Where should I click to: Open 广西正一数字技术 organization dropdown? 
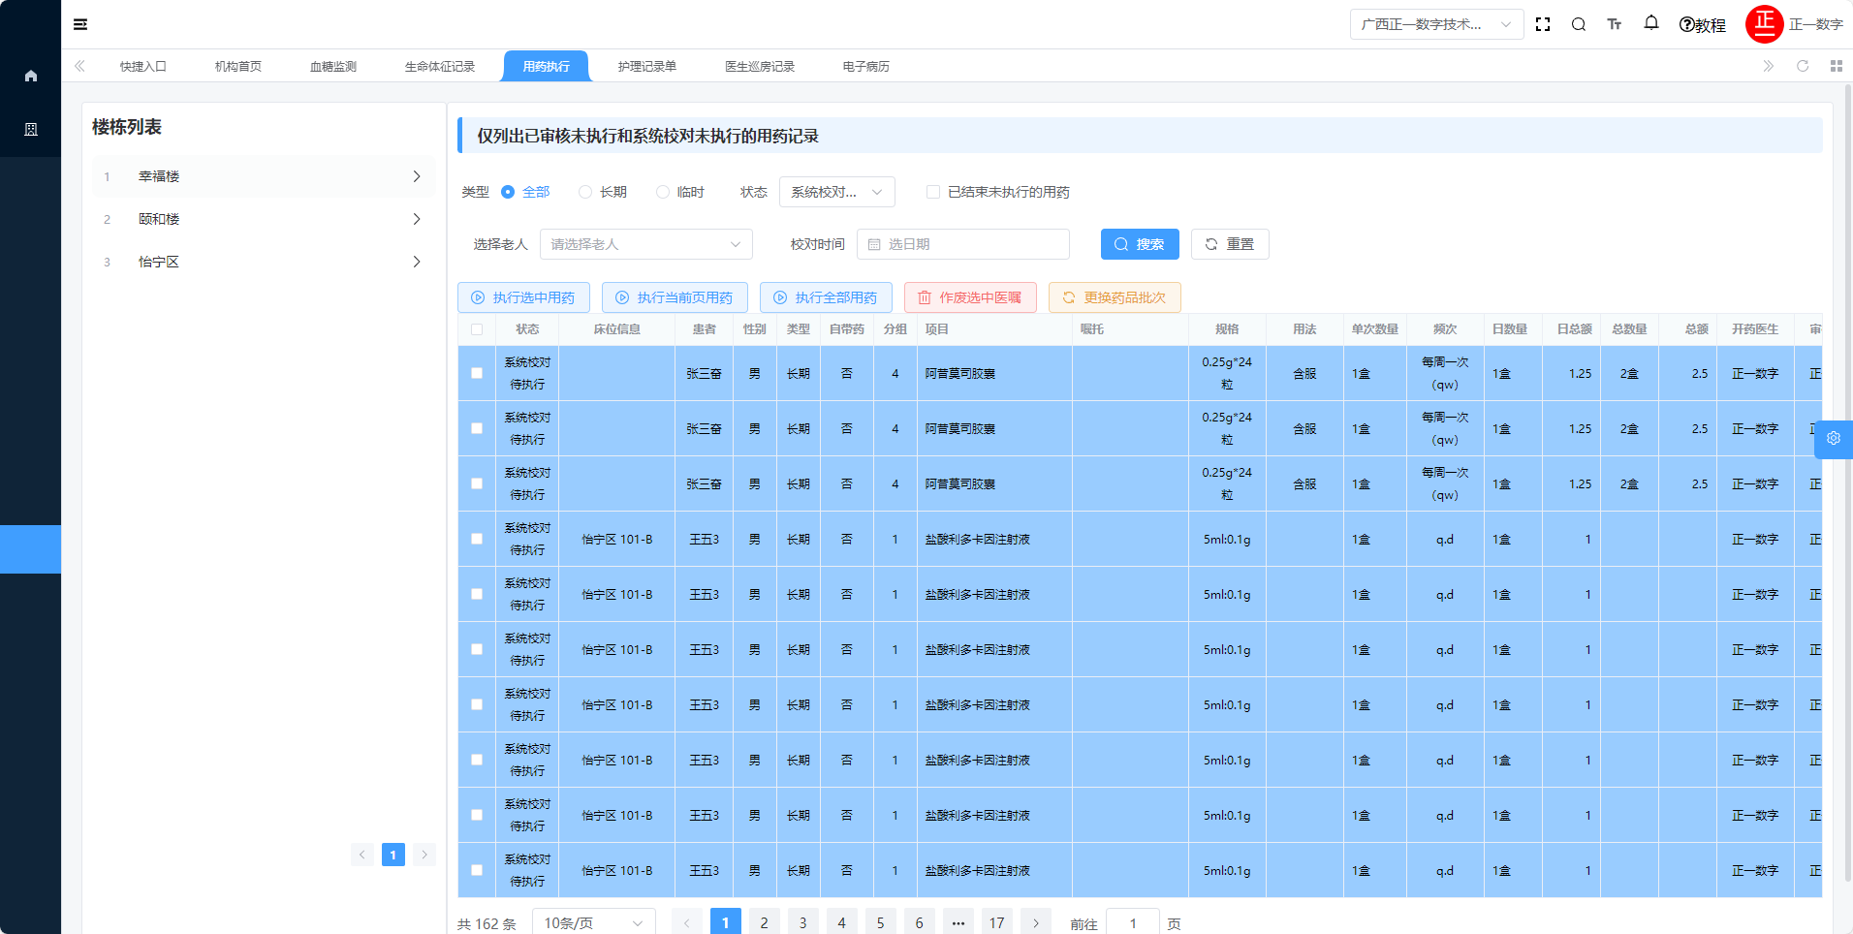click(1436, 24)
